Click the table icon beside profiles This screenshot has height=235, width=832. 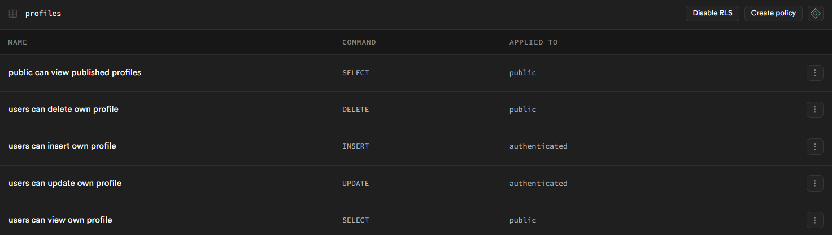[13, 14]
